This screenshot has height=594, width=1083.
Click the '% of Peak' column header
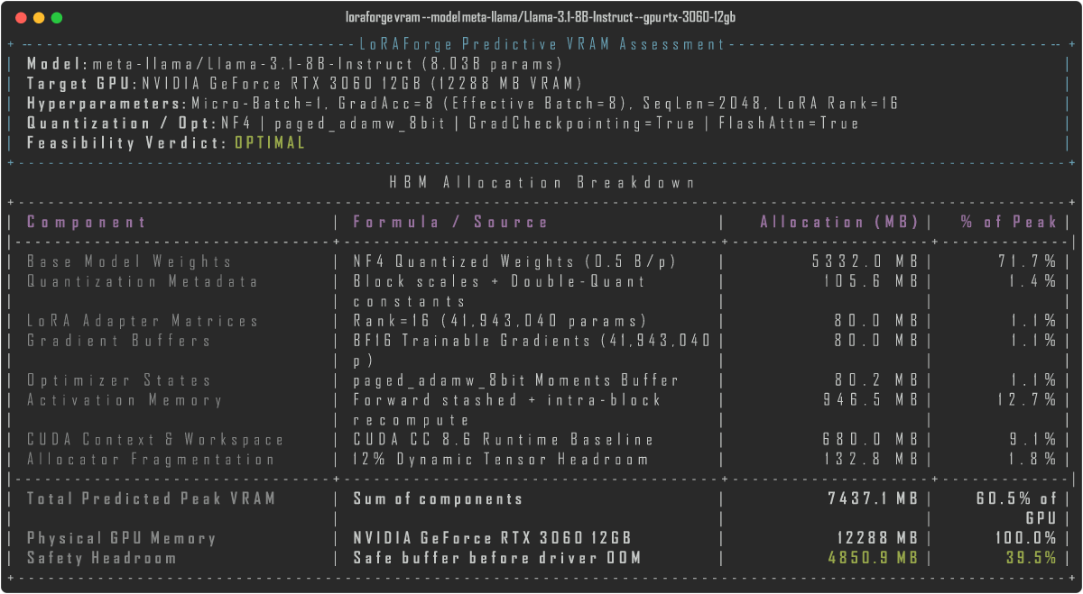(x=1008, y=223)
